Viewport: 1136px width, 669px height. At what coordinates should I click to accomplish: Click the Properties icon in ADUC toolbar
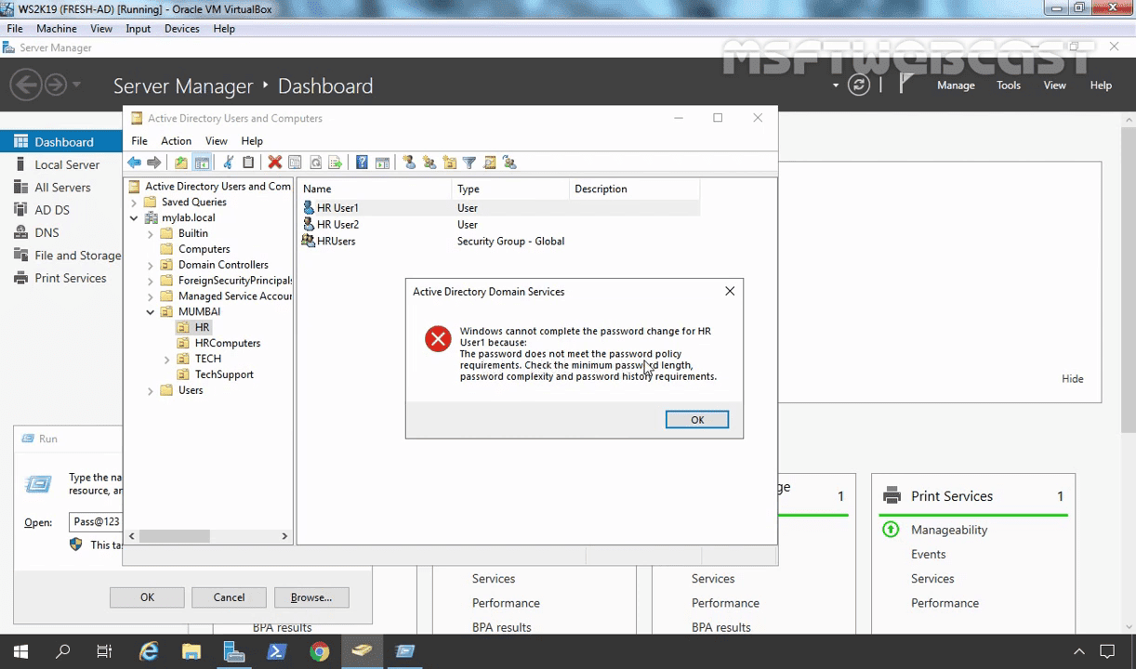pos(295,163)
